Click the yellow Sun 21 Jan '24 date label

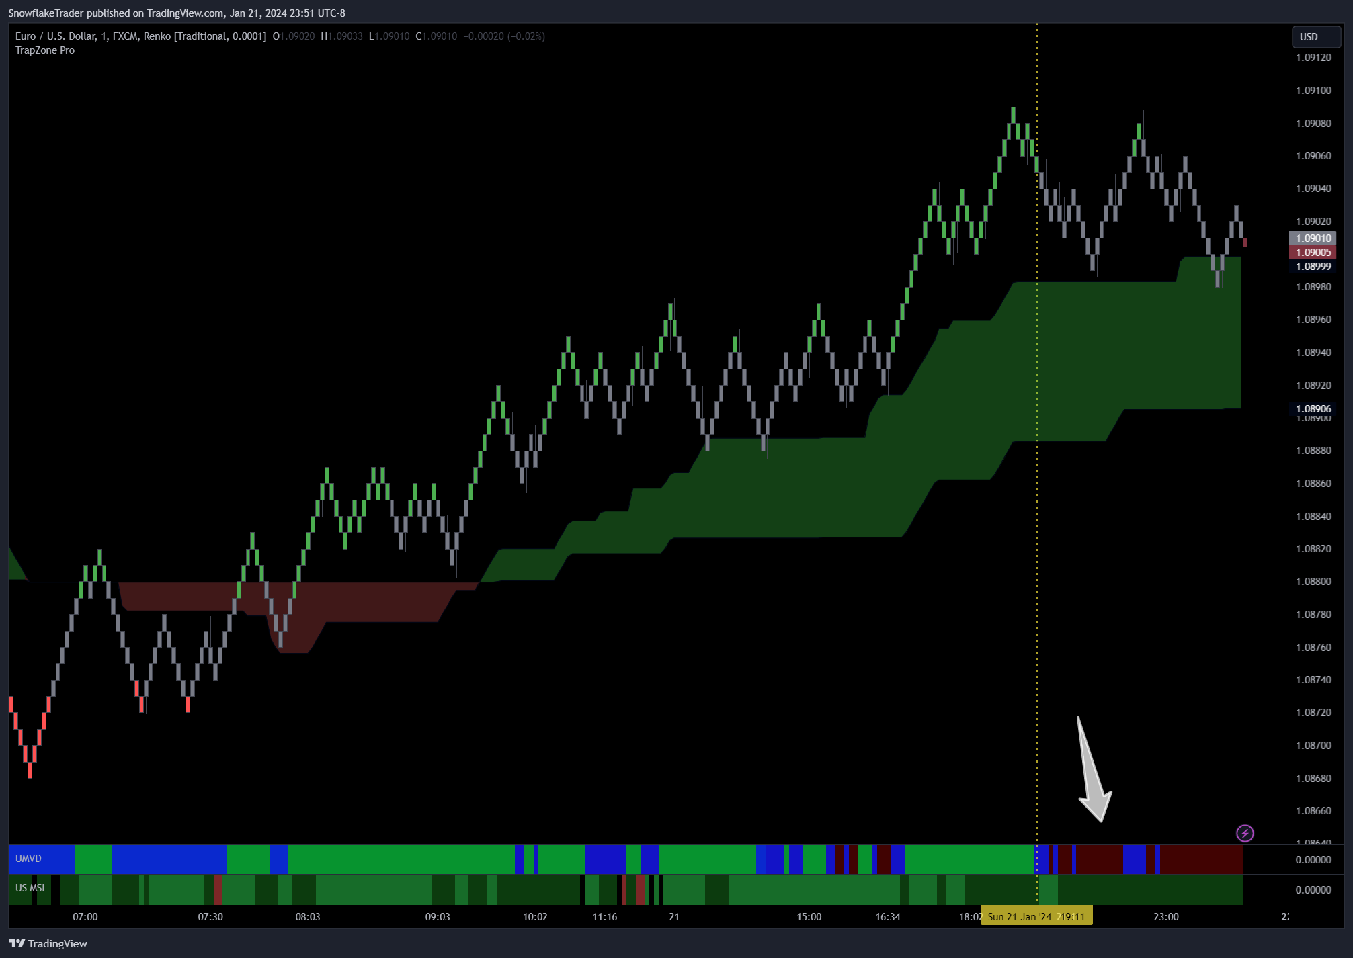1036,916
